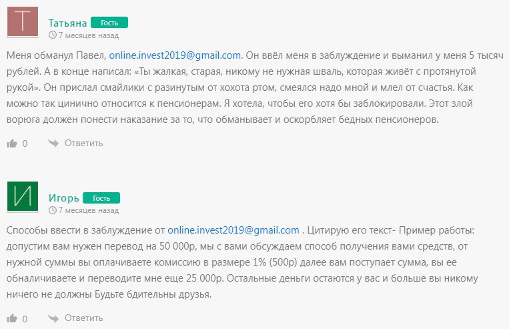Click clock icon beside Игорь's timestamp
This screenshot has width=509, height=329.
pyautogui.click(x=53, y=210)
